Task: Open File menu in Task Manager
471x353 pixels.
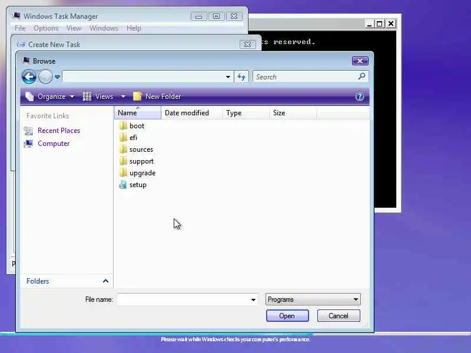Action: click(x=20, y=28)
